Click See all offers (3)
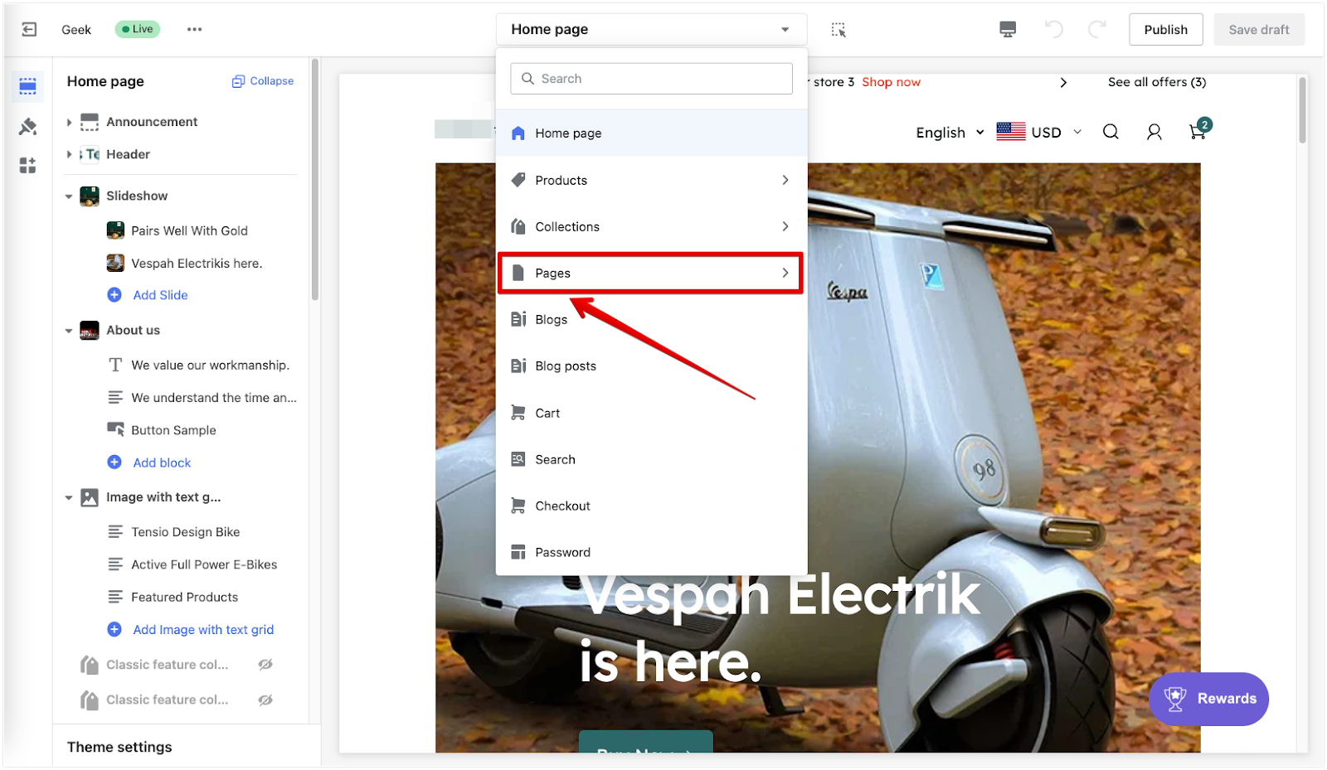Image resolution: width=1327 pixels, height=770 pixels. (1157, 82)
